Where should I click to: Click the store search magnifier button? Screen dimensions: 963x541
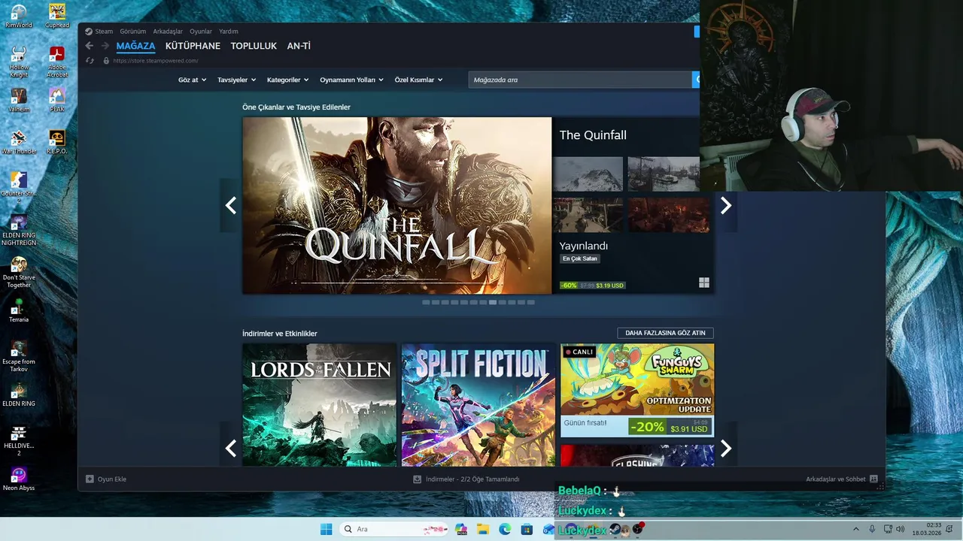696,80
